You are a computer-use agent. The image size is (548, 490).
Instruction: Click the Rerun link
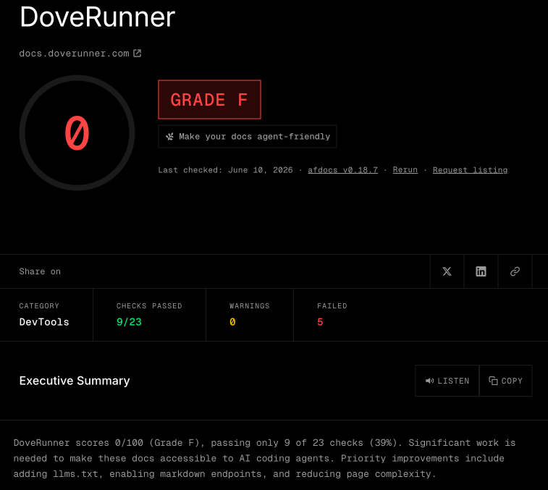point(405,170)
